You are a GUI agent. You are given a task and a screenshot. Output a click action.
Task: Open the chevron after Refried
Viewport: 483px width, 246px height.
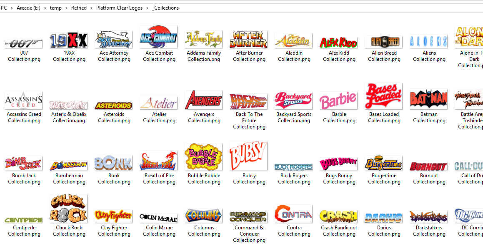tap(92, 8)
